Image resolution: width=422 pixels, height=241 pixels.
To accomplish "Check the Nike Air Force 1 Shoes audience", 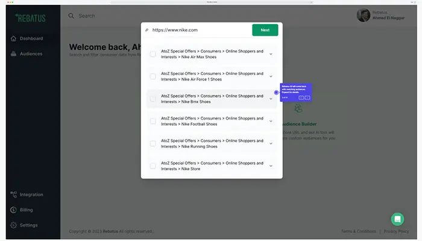I will [153, 76].
